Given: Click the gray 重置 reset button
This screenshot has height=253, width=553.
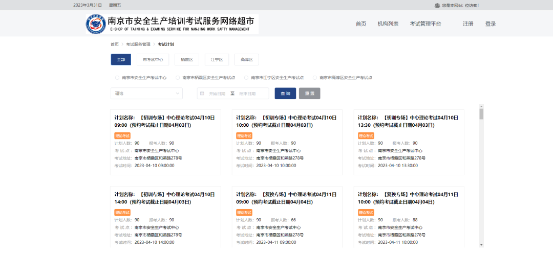Looking at the screenshot, I should [309, 94].
